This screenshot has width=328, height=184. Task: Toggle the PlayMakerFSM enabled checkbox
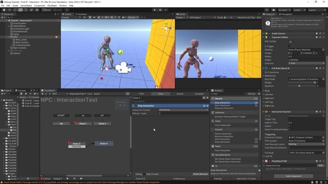(270, 162)
